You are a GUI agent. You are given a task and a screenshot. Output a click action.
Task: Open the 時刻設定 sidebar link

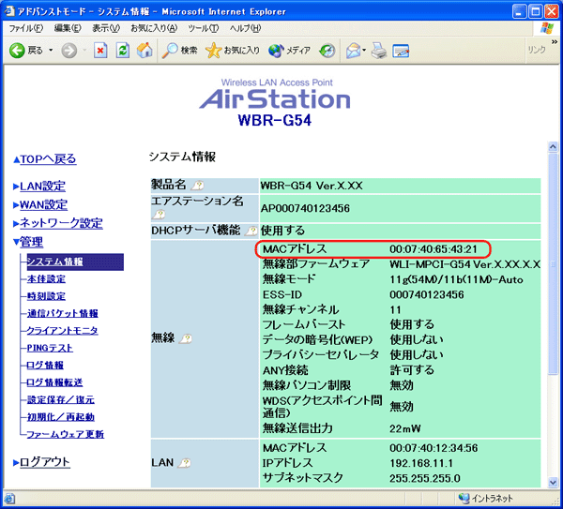[46, 296]
